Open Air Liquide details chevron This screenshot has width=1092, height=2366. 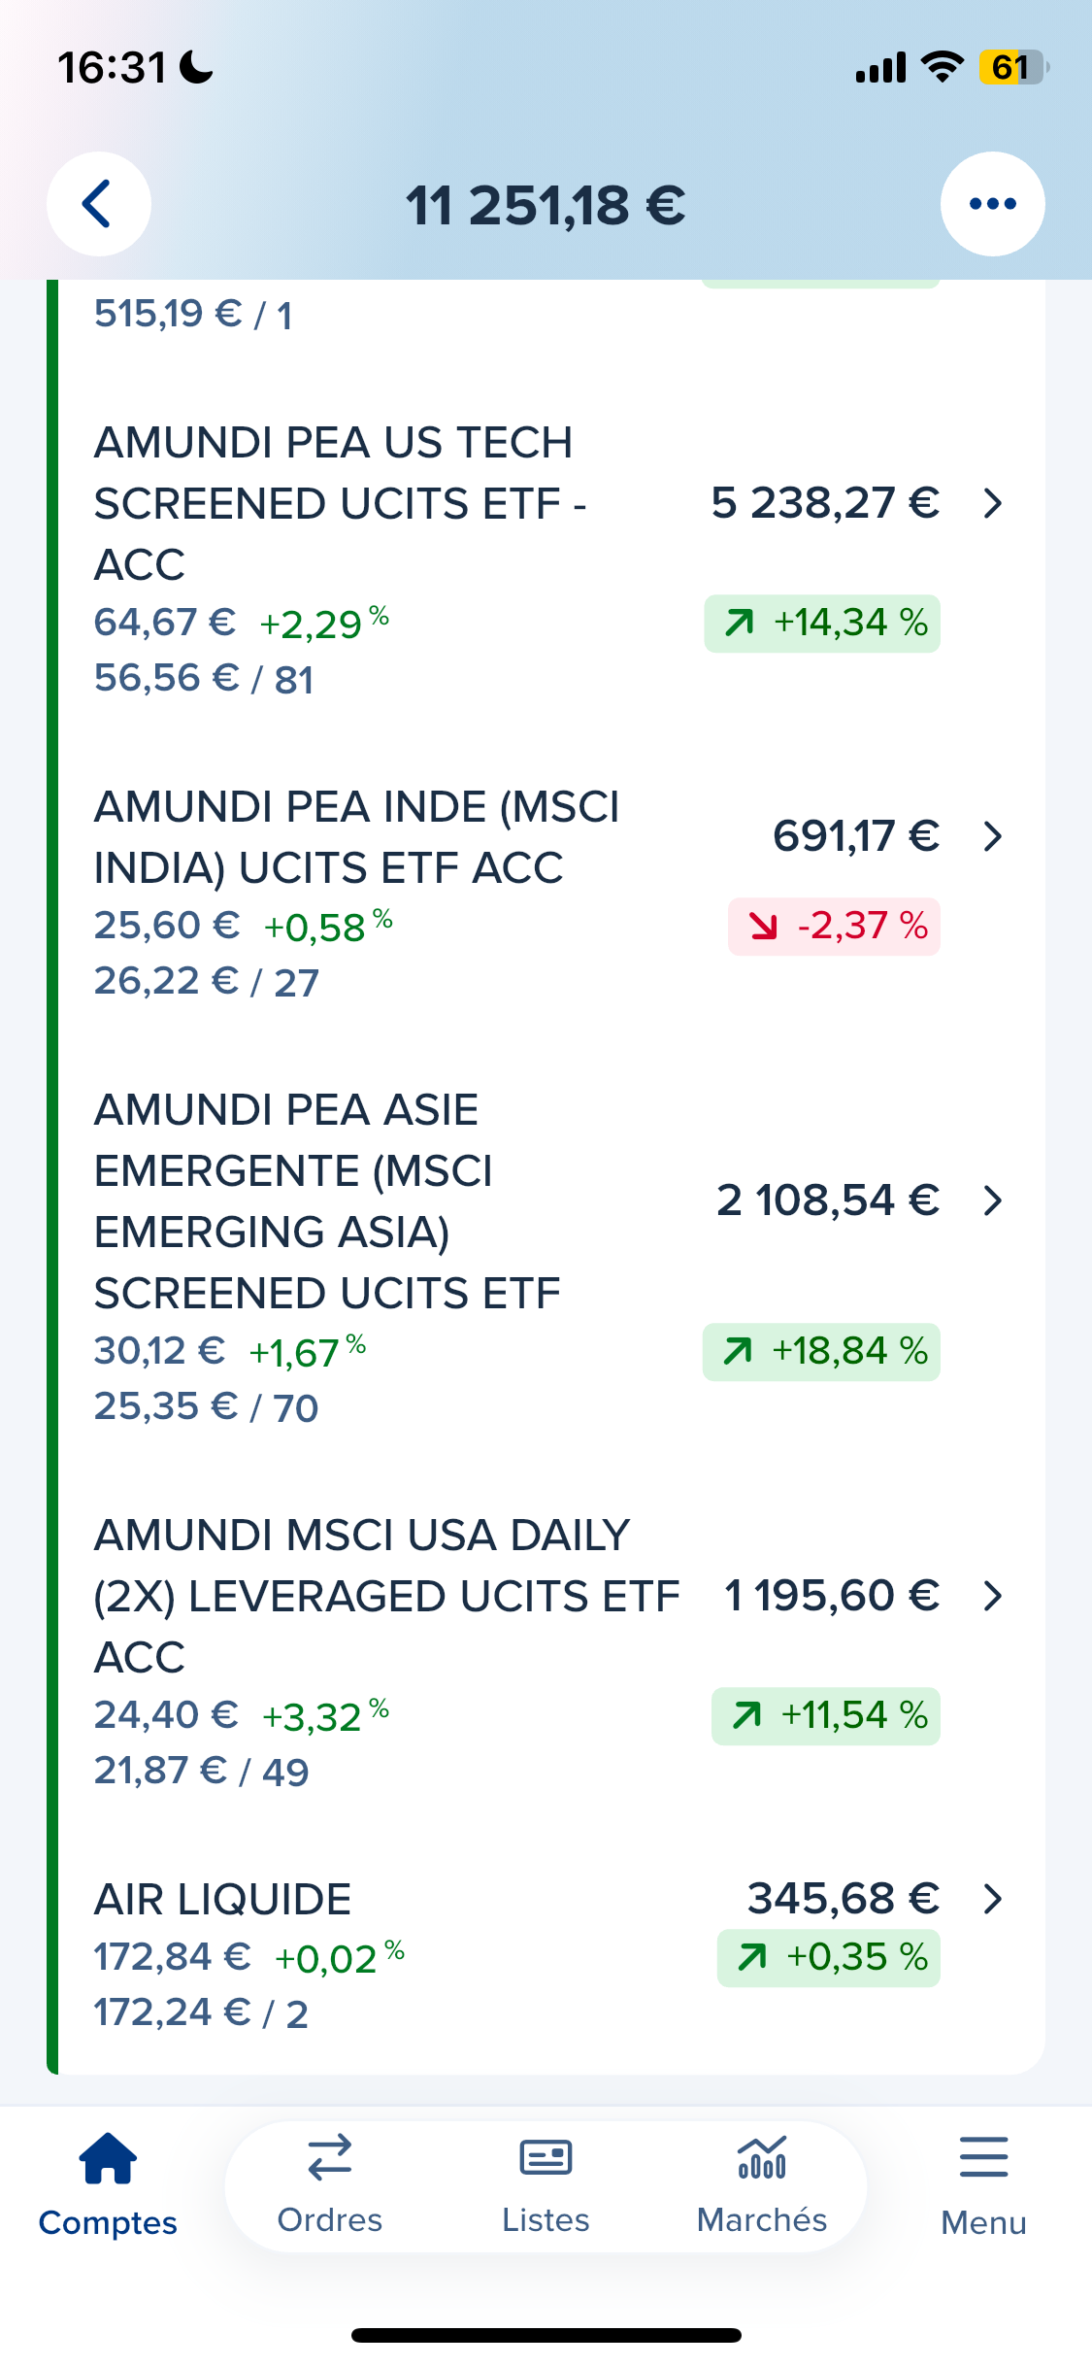[x=992, y=1899]
